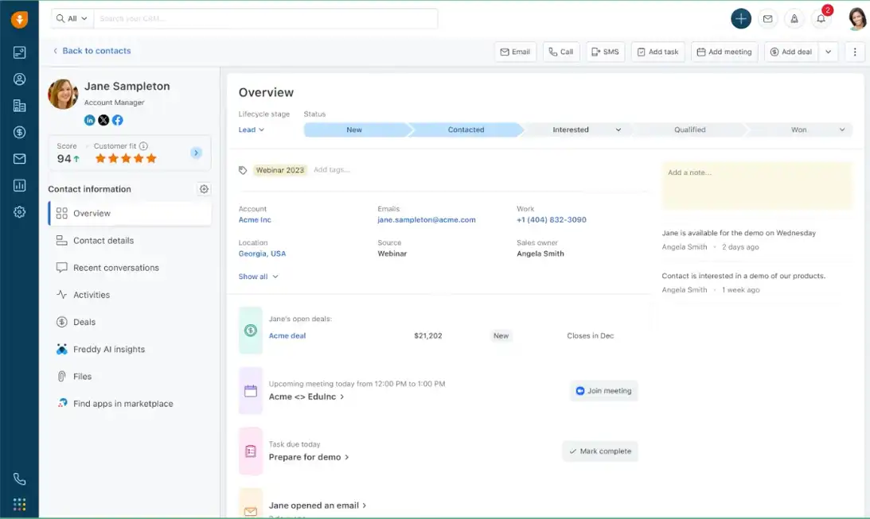Select the Overview tab
The image size is (870, 519).
point(131,213)
